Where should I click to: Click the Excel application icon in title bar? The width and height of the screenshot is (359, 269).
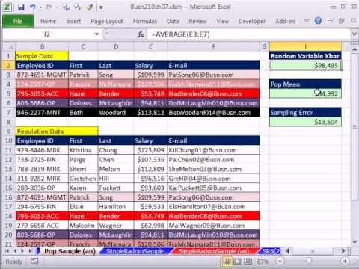point(7,7)
